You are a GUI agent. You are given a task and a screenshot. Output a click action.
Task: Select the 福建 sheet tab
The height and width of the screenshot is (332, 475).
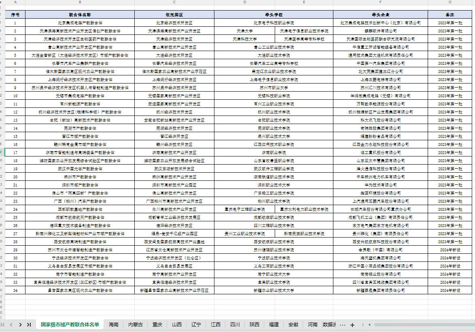[274, 325]
